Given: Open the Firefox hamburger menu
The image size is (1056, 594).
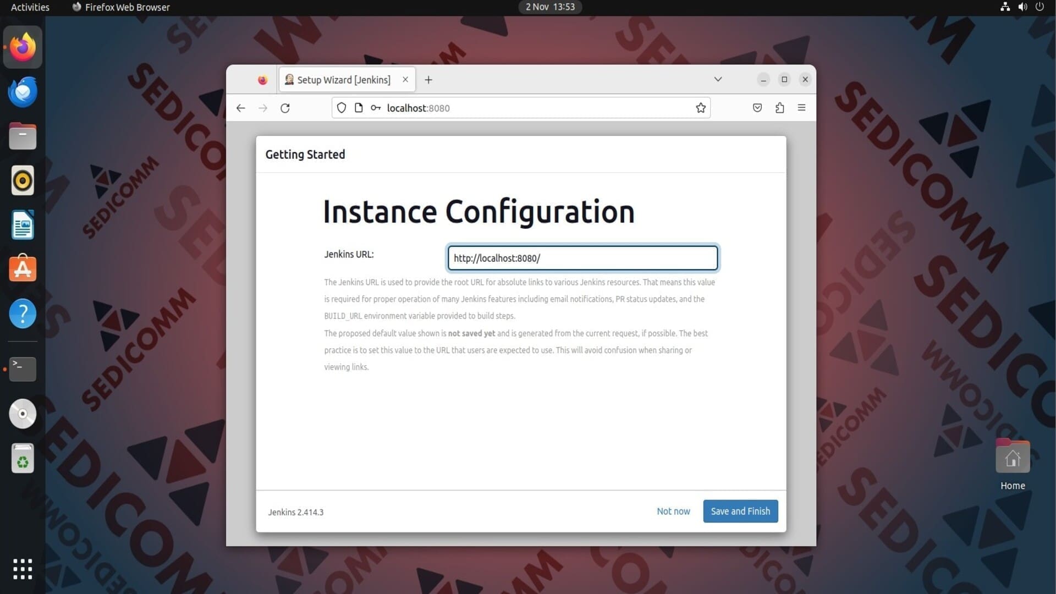Looking at the screenshot, I should [x=801, y=108].
